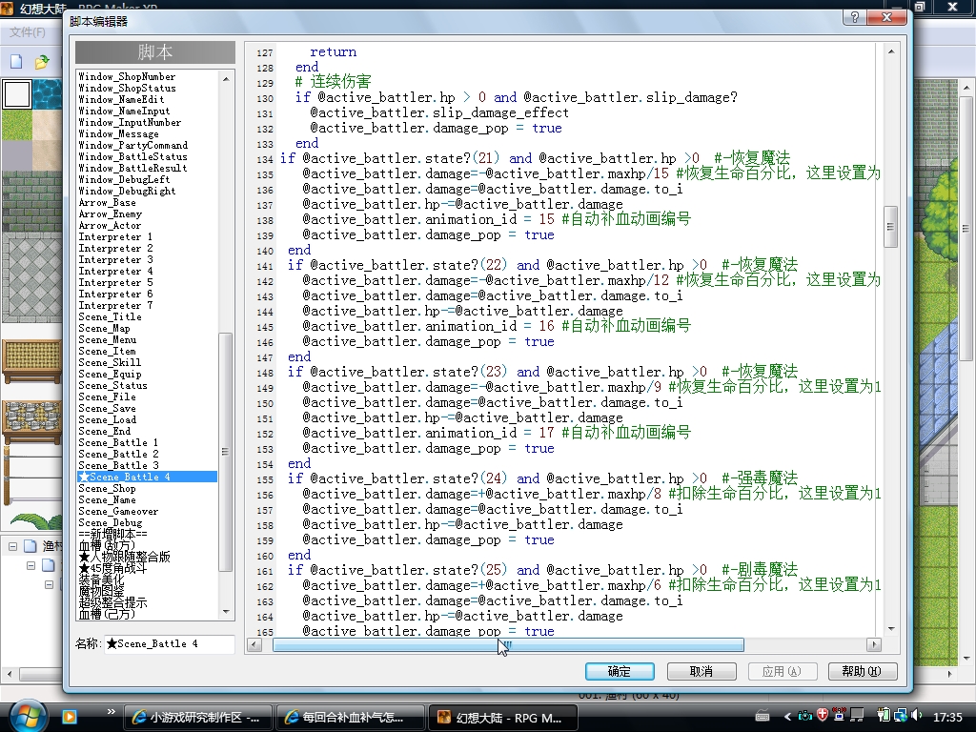
Task: Click line 134 恢复魔法 state check code
Action: (x=535, y=158)
